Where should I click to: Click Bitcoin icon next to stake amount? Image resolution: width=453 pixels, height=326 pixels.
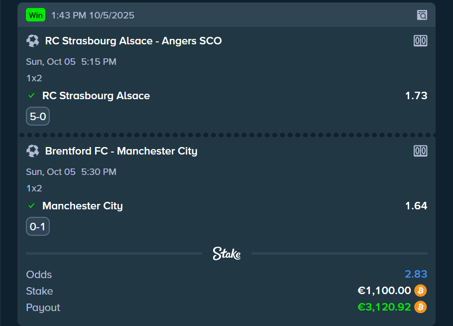point(421,291)
